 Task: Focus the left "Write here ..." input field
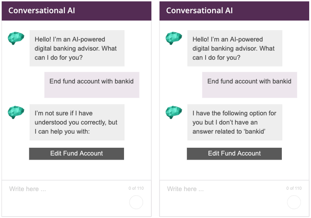pos(64,189)
